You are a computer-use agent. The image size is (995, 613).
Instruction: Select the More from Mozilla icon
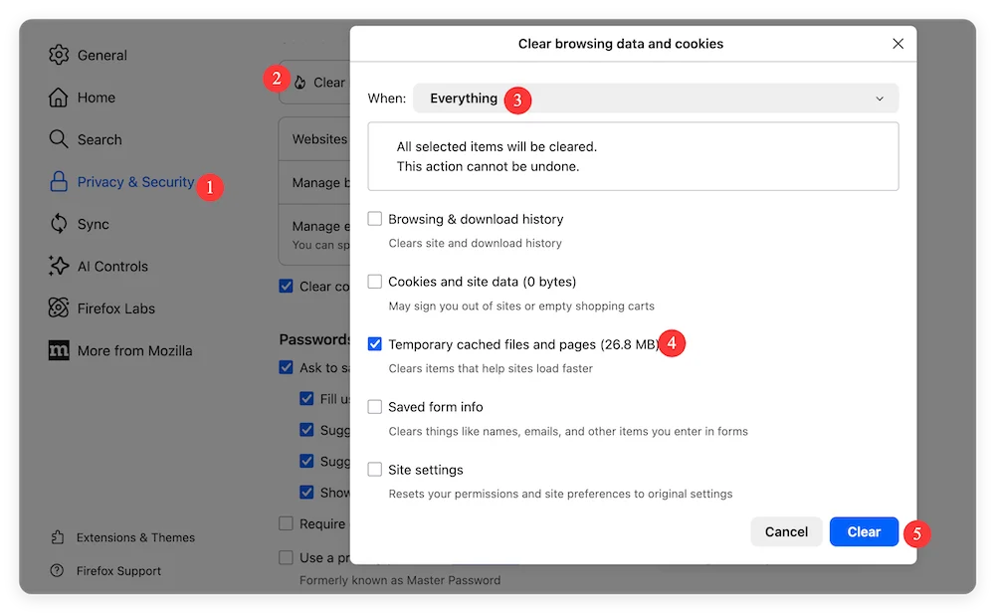click(x=59, y=350)
